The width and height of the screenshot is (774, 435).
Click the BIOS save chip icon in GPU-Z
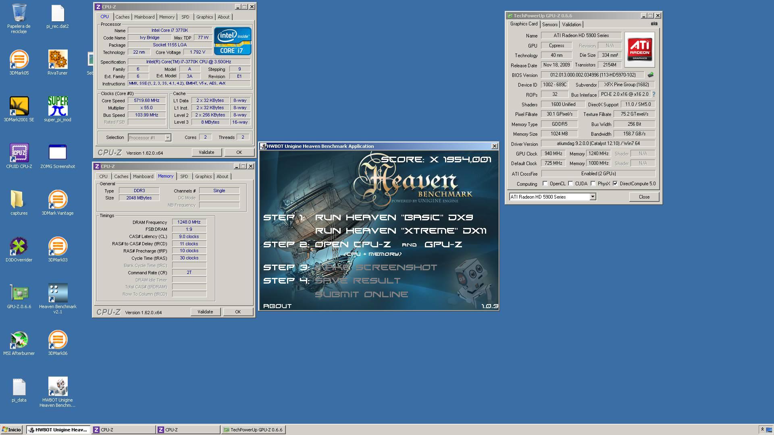coord(650,75)
